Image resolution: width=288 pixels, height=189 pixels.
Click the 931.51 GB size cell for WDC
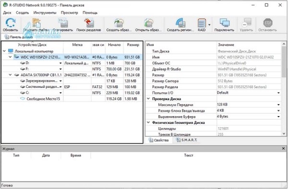(x=132, y=57)
